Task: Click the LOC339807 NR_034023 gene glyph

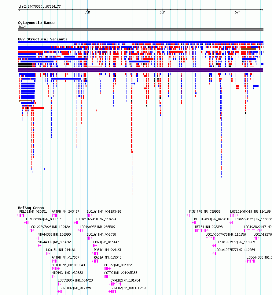Action: click(60, 284)
